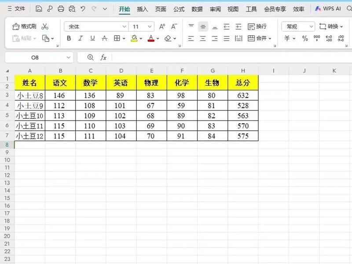
Task: Click the 粘贴 (Paste) button
Action: pyautogui.click(x=24, y=38)
